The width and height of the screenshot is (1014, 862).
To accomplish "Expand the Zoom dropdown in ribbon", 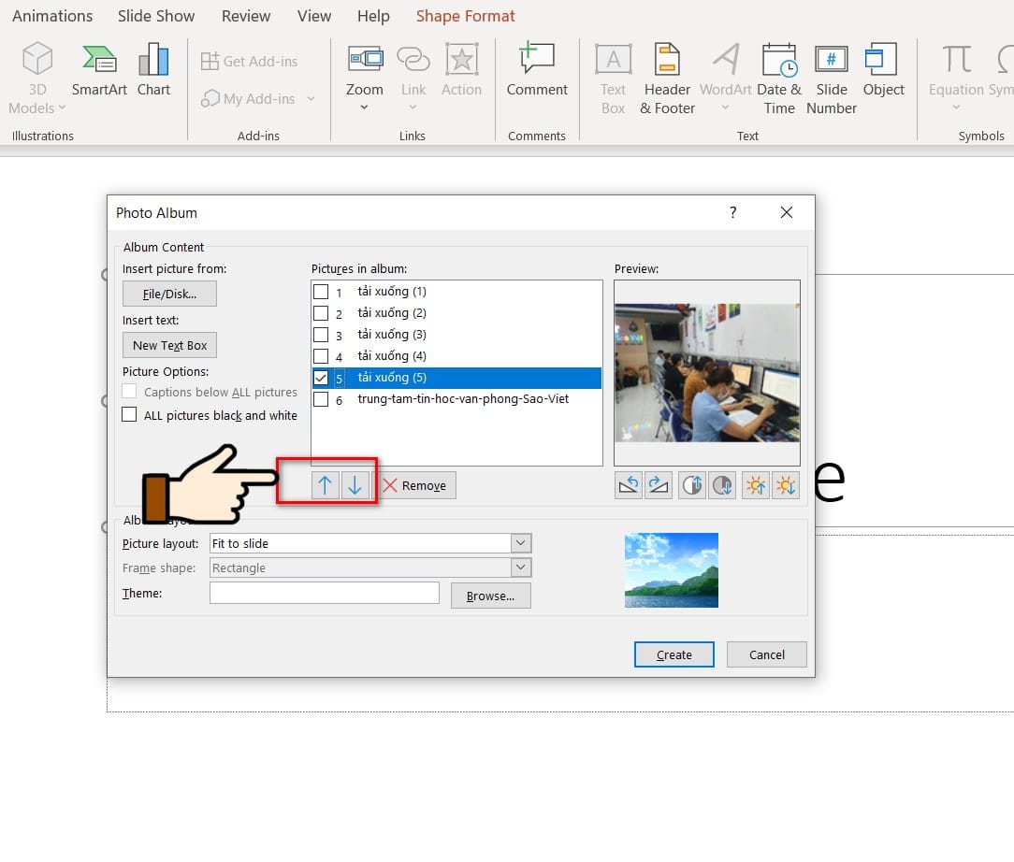I will (x=364, y=108).
